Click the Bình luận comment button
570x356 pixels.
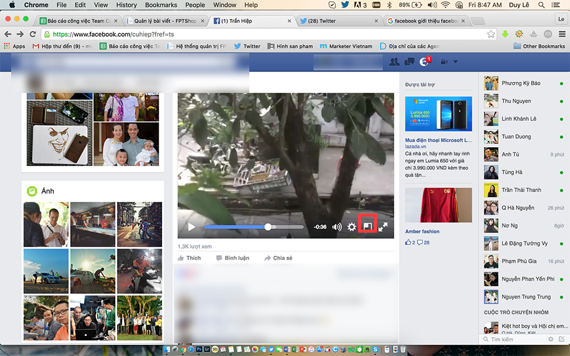pos(232,258)
